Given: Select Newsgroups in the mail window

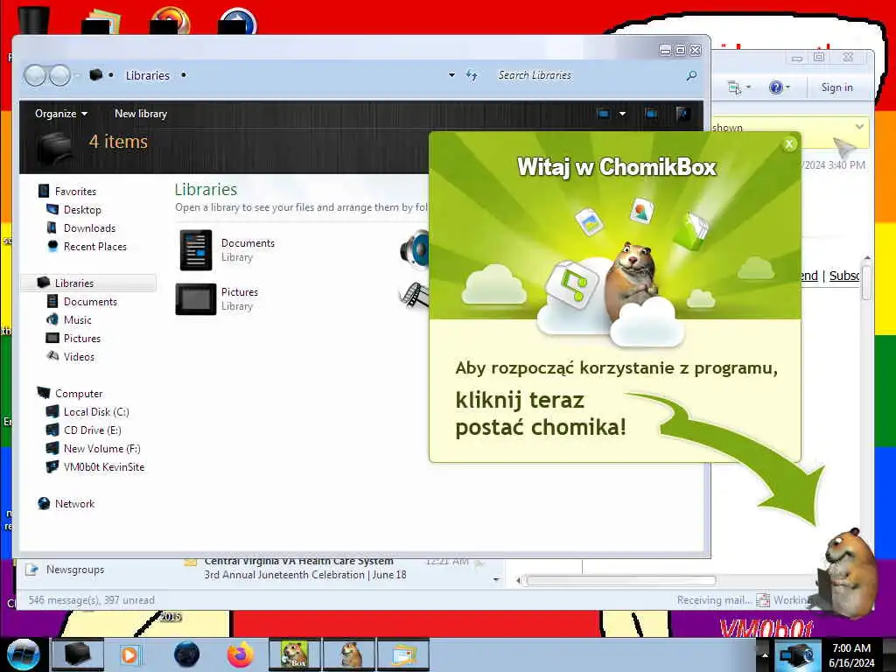Looking at the screenshot, I should tap(75, 569).
